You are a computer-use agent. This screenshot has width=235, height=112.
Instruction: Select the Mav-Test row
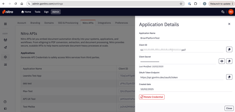coord(78,91)
